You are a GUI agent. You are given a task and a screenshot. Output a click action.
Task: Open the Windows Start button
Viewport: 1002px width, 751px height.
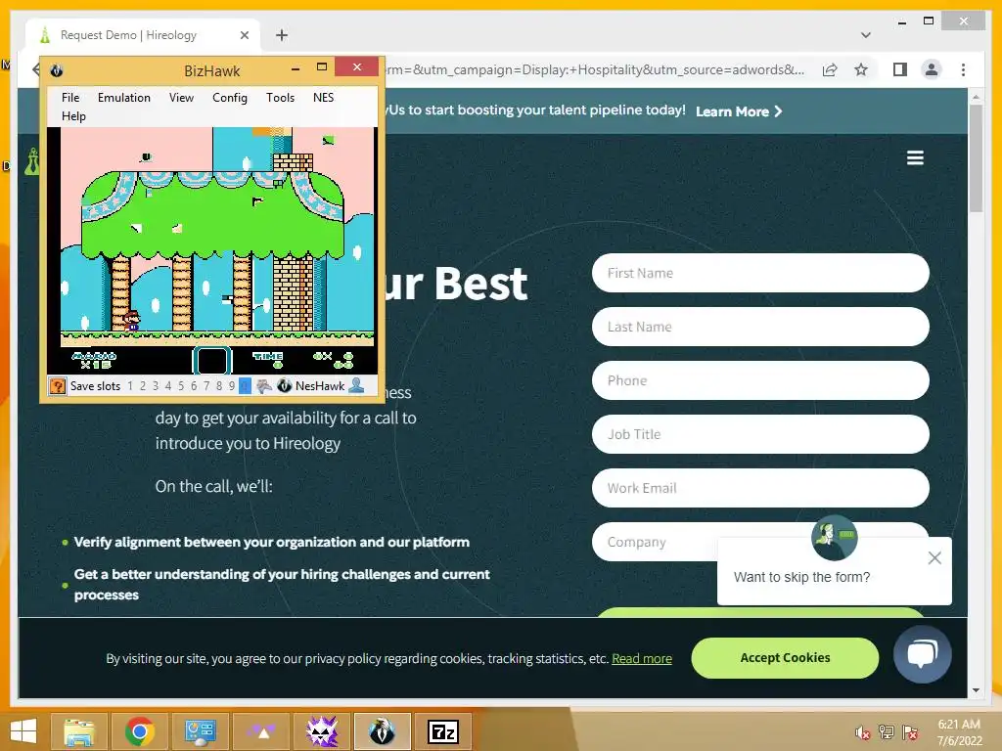coord(23,731)
